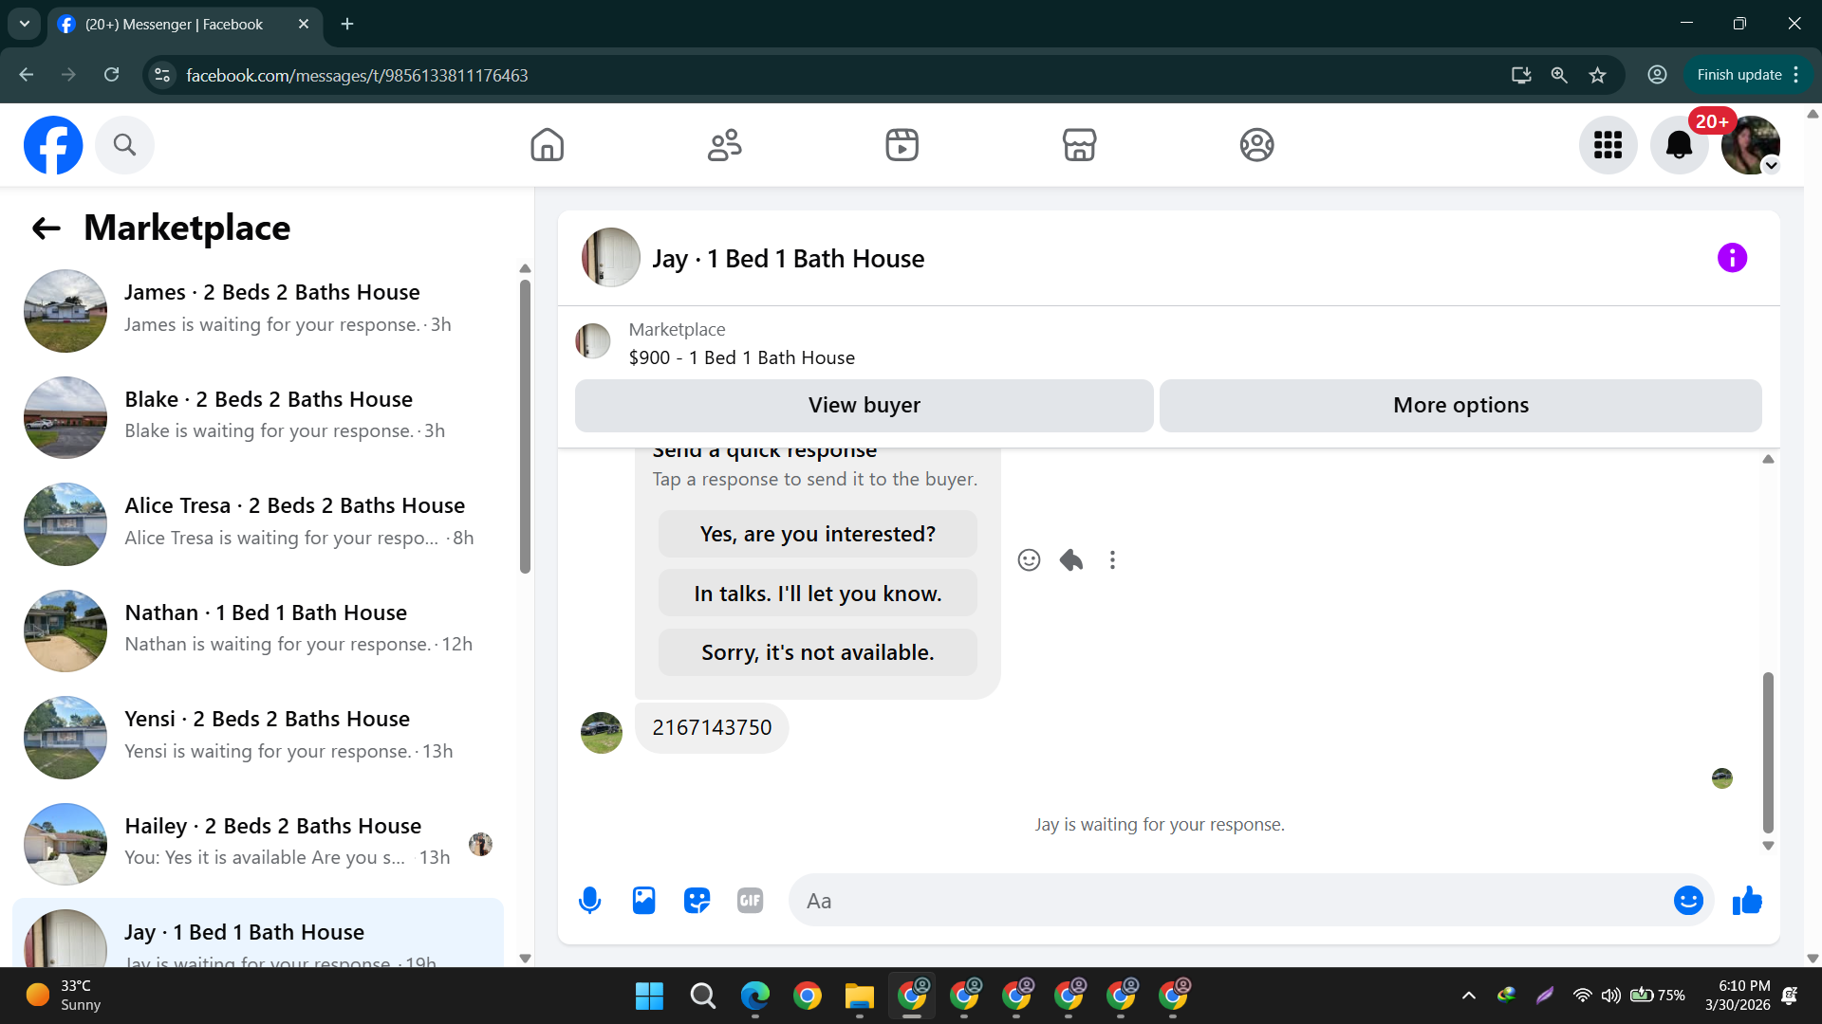
Task: Open emoji picker in message box
Action: 1688,901
